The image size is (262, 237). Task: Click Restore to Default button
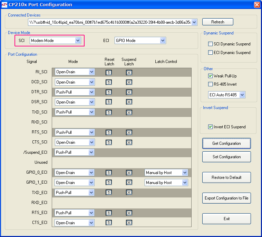point(226,177)
